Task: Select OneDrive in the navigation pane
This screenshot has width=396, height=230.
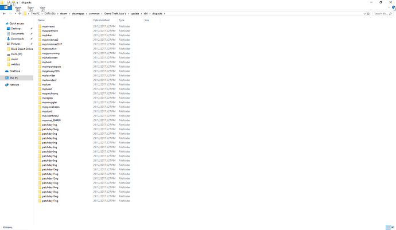Action: click(x=15, y=71)
